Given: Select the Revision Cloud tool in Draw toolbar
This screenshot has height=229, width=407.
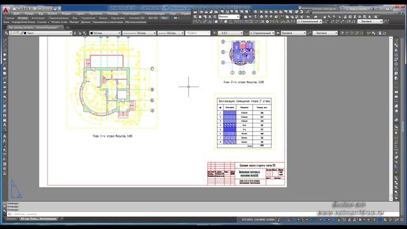Looking at the screenshot, I should pos(4,73).
